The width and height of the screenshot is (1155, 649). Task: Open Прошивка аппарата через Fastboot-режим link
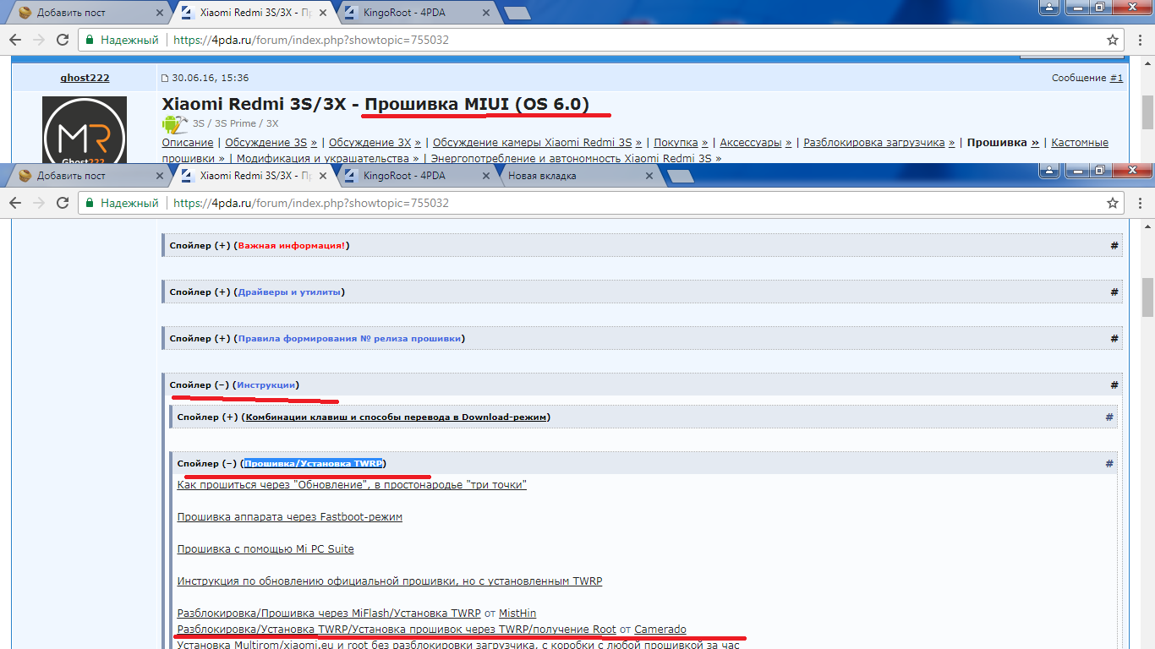(290, 517)
